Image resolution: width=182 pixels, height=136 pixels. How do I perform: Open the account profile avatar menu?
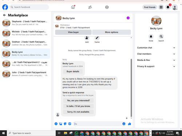pos(175,7)
